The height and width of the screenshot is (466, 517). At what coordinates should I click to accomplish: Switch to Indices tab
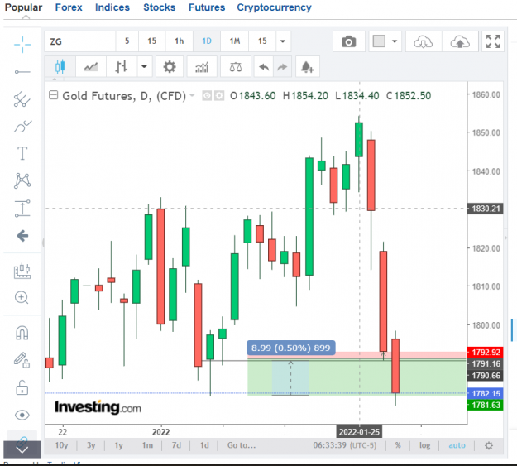pyautogui.click(x=112, y=7)
